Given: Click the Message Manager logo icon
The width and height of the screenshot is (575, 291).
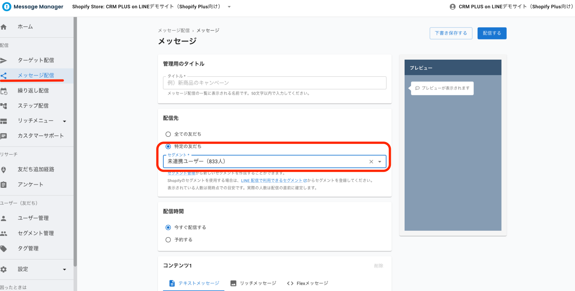Looking at the screenshot, I should (x=7, y=7).
